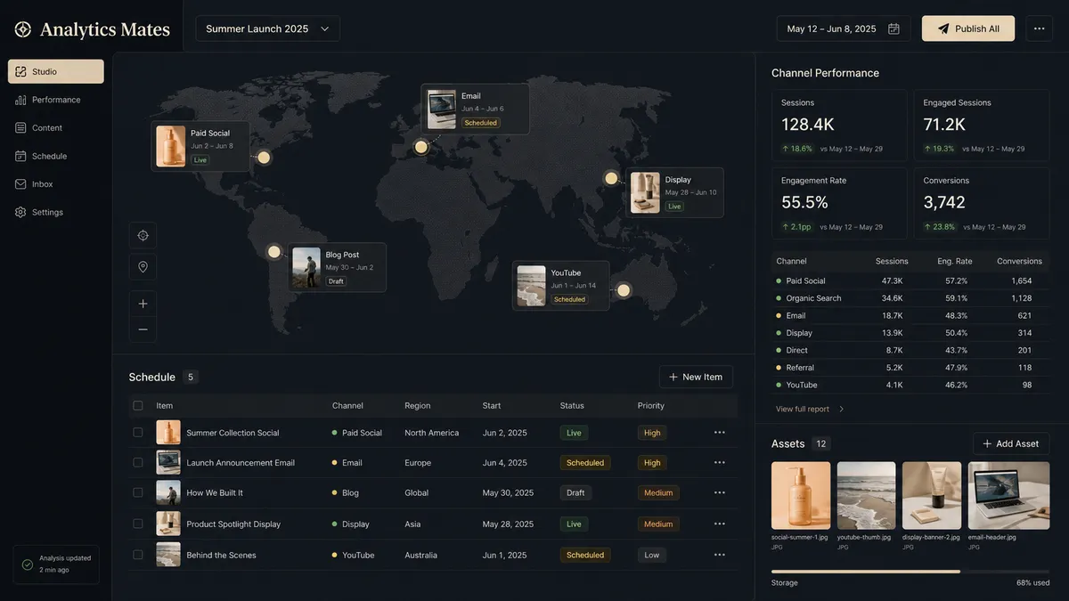The width and height of the screenshot is (1069, 601).
Task: Open the Performance sidebar section
Action: [56, 100]
